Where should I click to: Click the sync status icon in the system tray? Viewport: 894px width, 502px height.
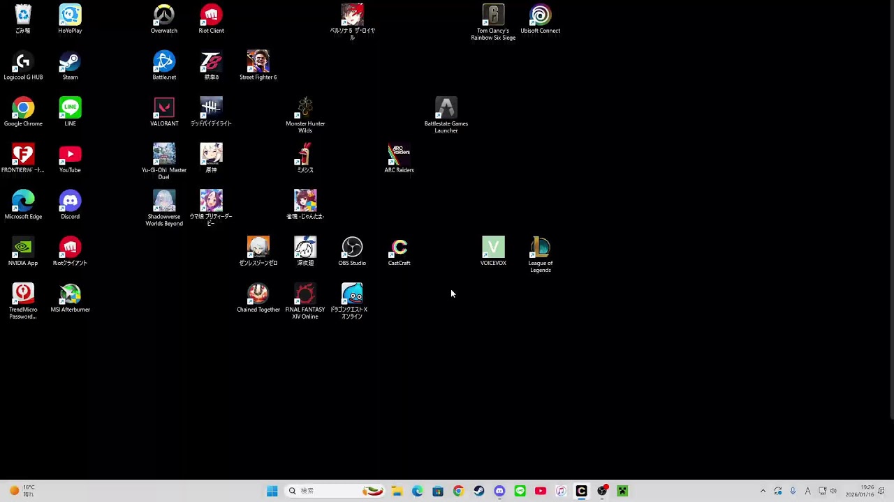pos(778,491)
